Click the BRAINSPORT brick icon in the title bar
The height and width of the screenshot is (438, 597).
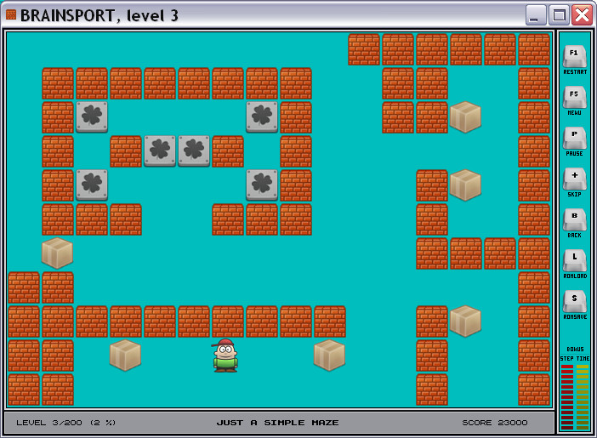tap(11, 14)
